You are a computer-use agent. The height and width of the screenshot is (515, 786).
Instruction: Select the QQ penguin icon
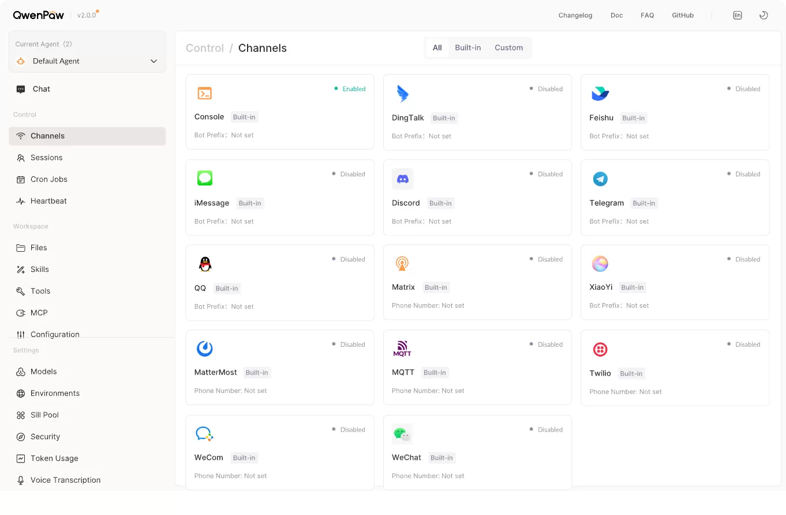205,264
